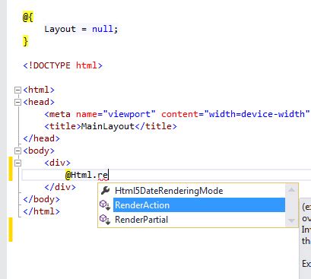Click the IntelliSense list scroll down arrow
The image size is (311, 279).
point(291,220)
